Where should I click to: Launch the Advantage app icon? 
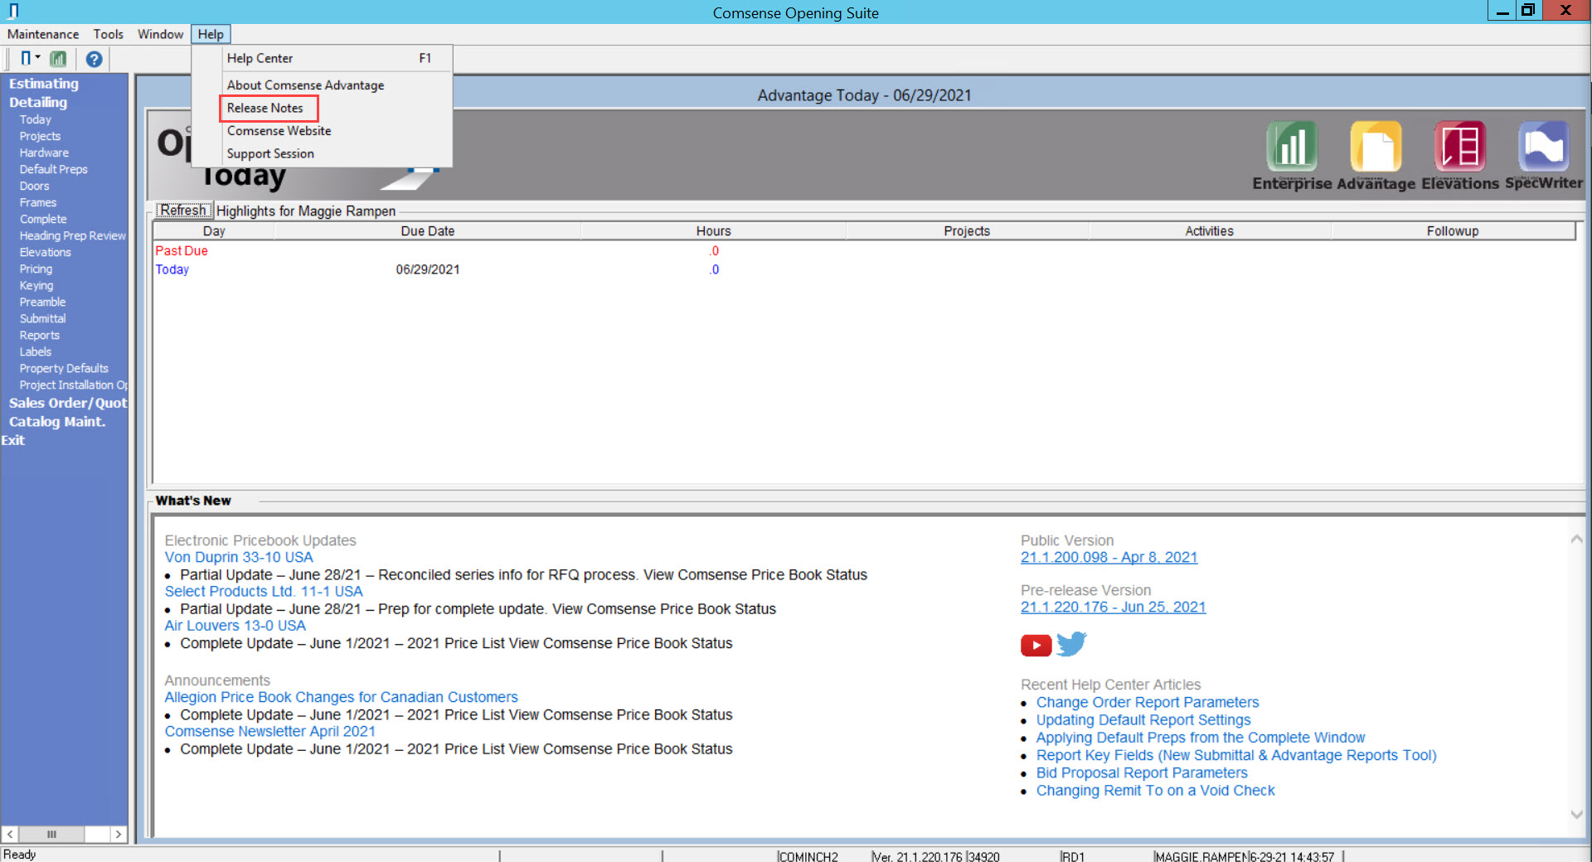(1376, 146)
